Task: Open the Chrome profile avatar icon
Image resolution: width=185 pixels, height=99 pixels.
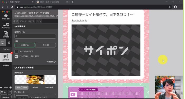Action: coord(175,7)
